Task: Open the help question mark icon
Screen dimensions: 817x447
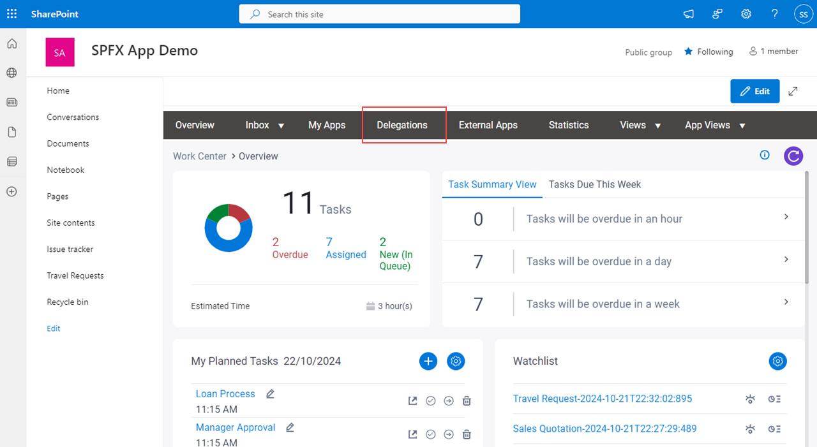Action: (774, 14)
